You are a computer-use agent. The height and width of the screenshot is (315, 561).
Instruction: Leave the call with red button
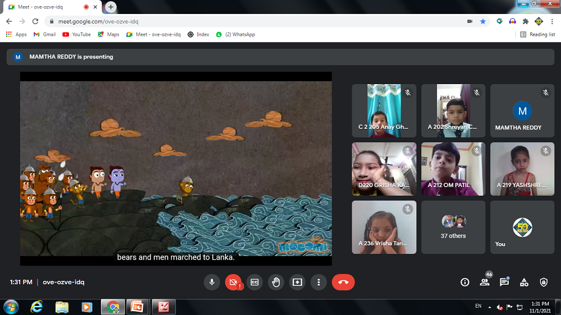pyautogui.click(x=343, y=282)
